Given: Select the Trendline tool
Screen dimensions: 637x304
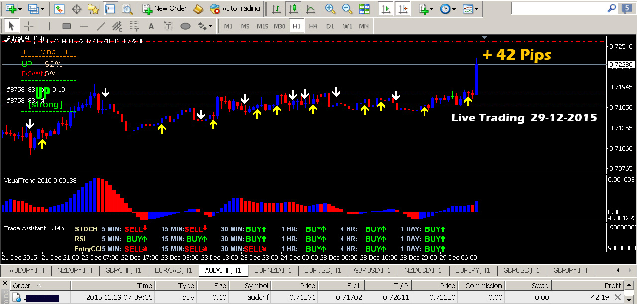Looking at the screenshot, I should click(101, 26).
